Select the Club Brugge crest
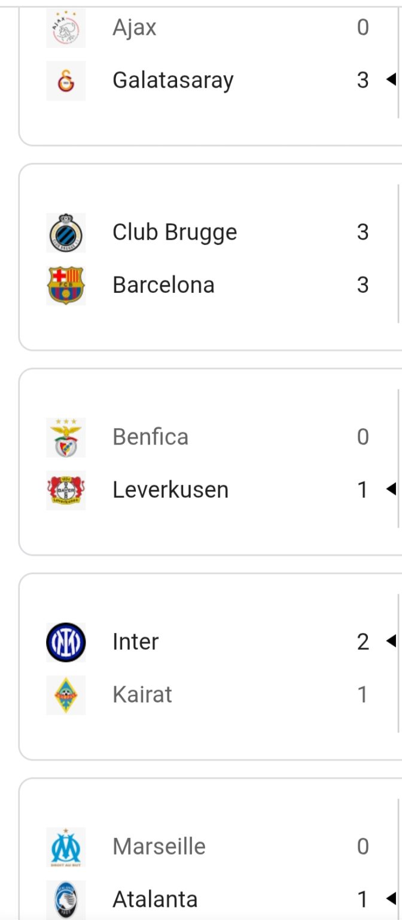The image size is (402, 920). click(66, 232)
